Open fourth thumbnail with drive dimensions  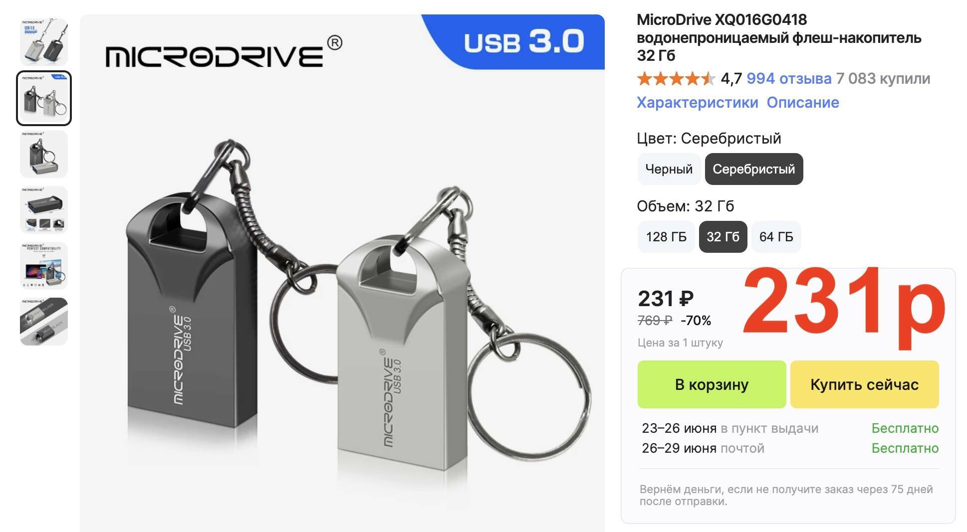(x=44, y=210)
